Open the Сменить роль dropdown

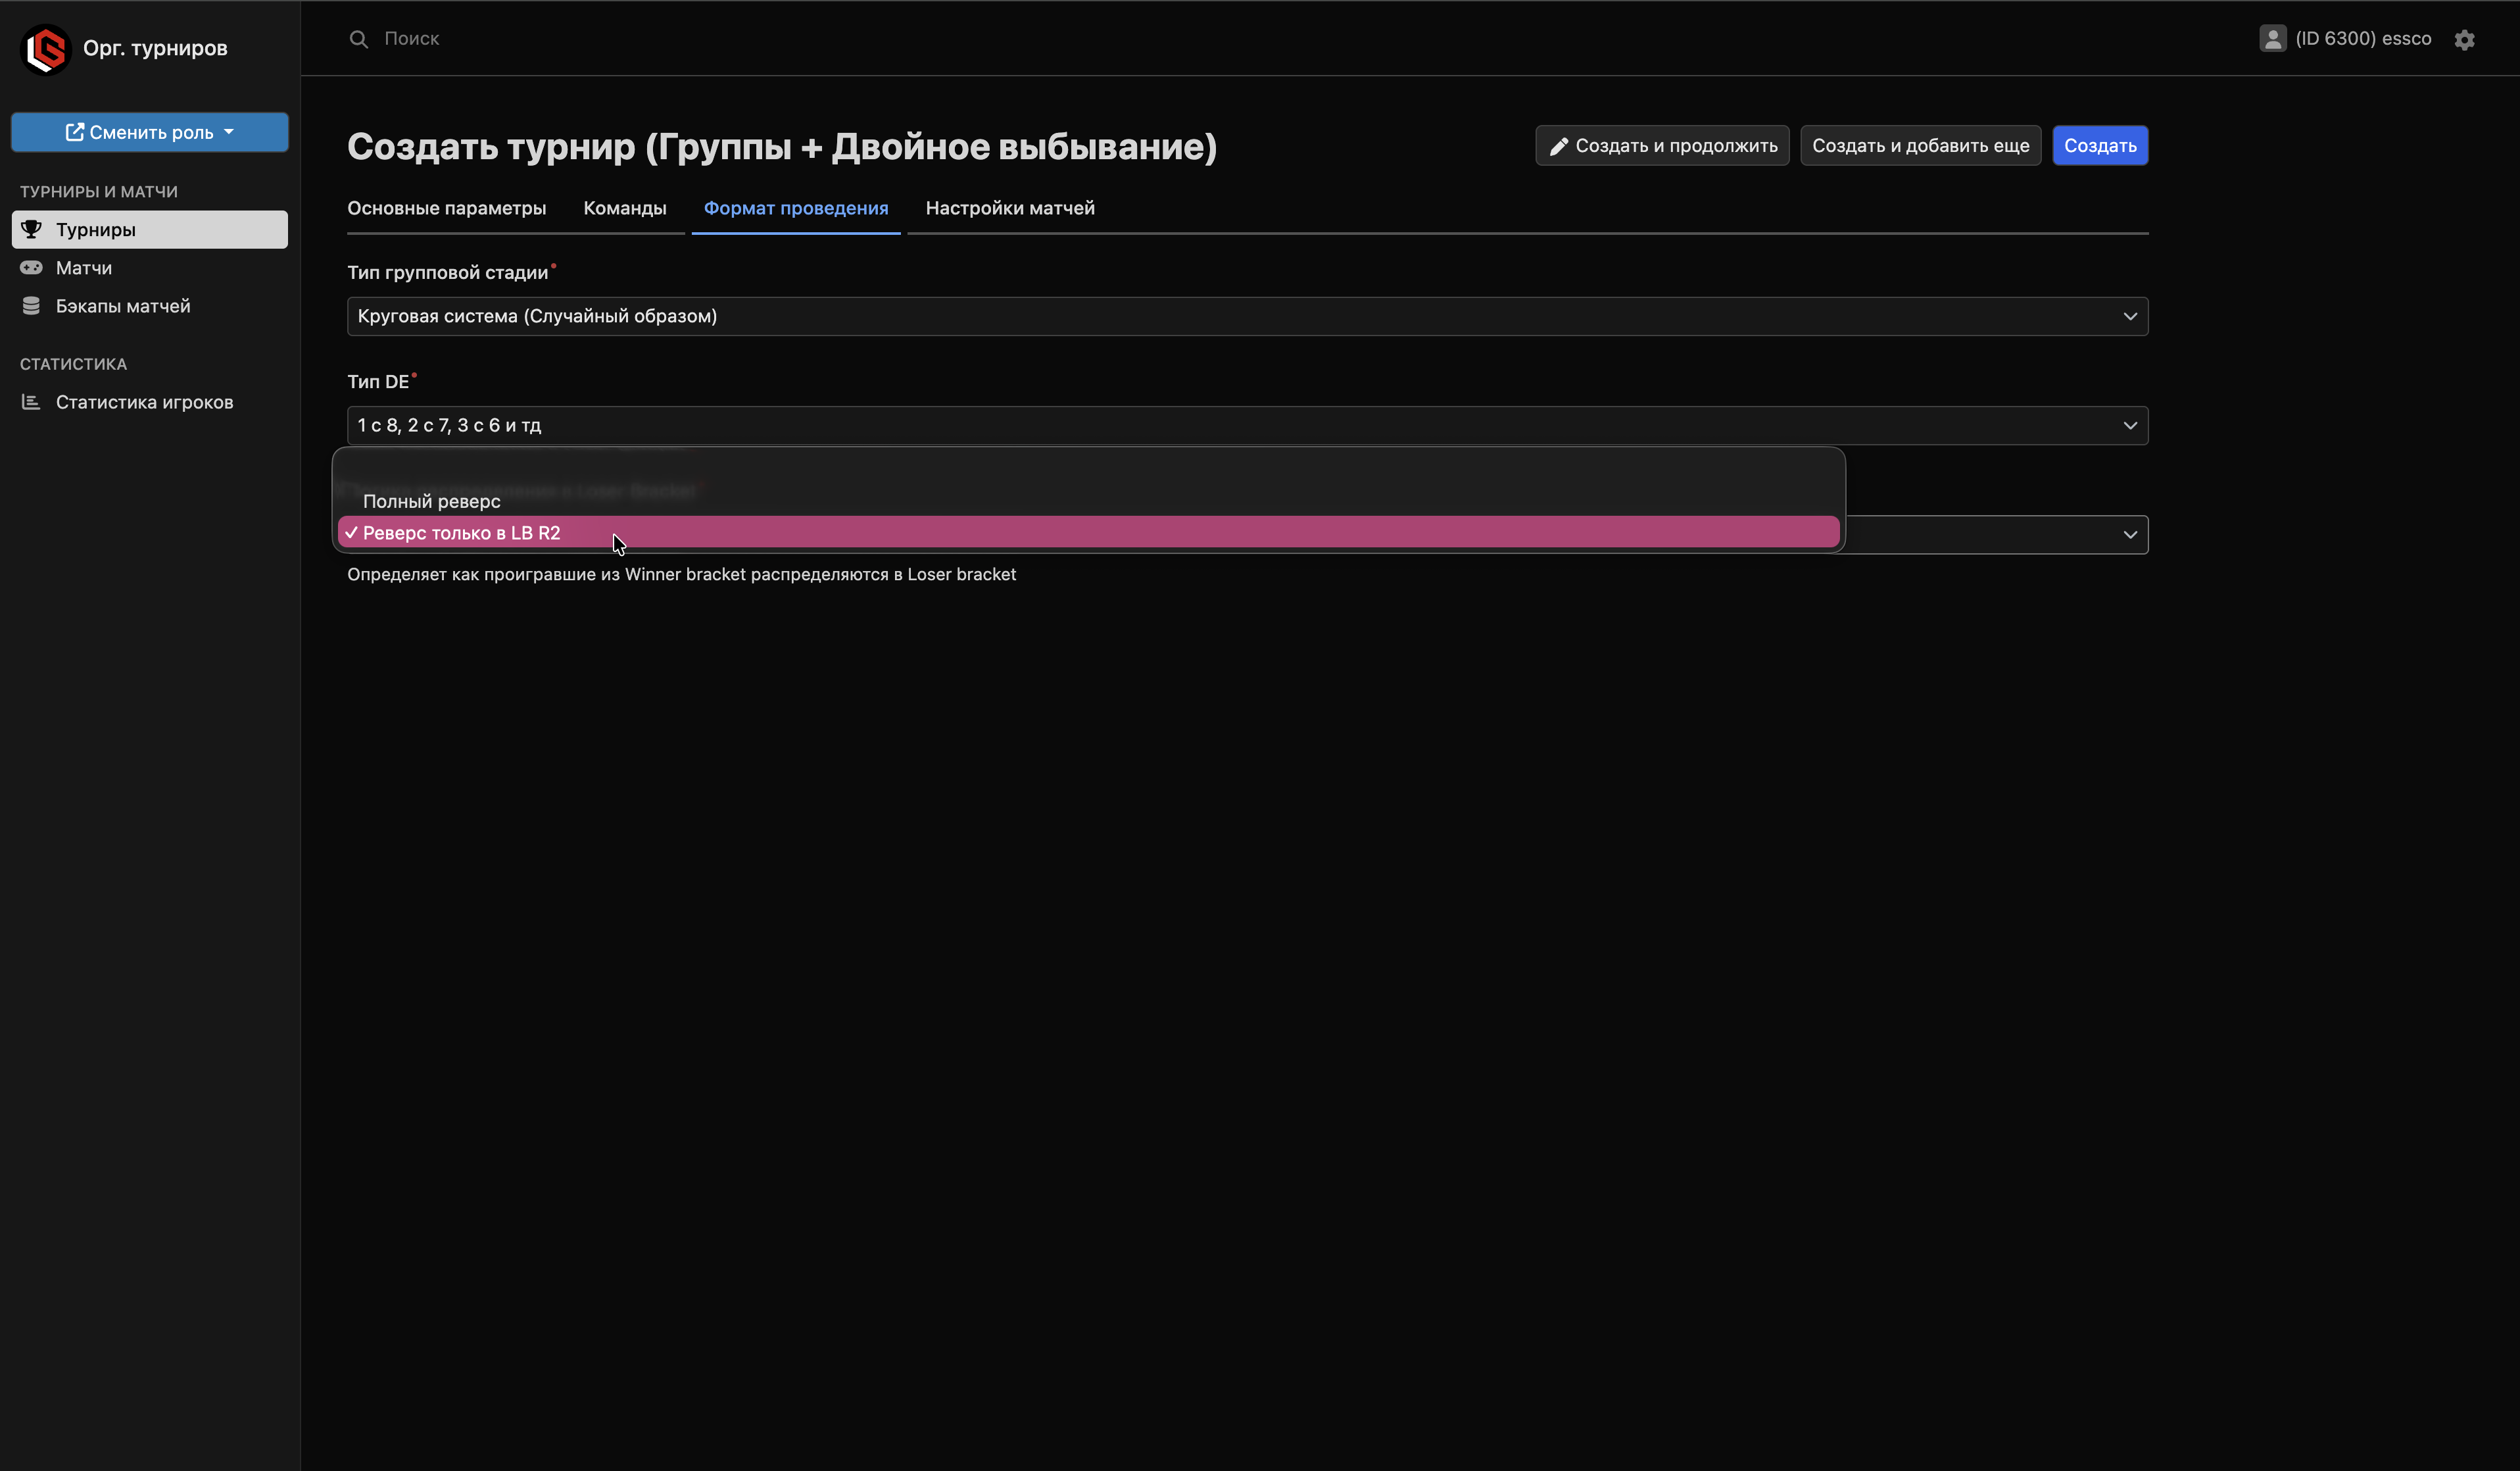coord(150,132)
